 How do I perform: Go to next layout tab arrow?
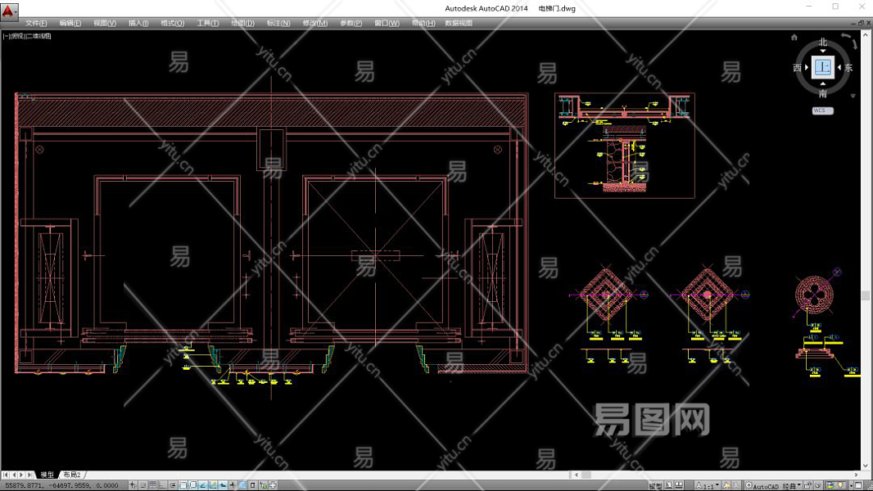click(x=22, y=475)
